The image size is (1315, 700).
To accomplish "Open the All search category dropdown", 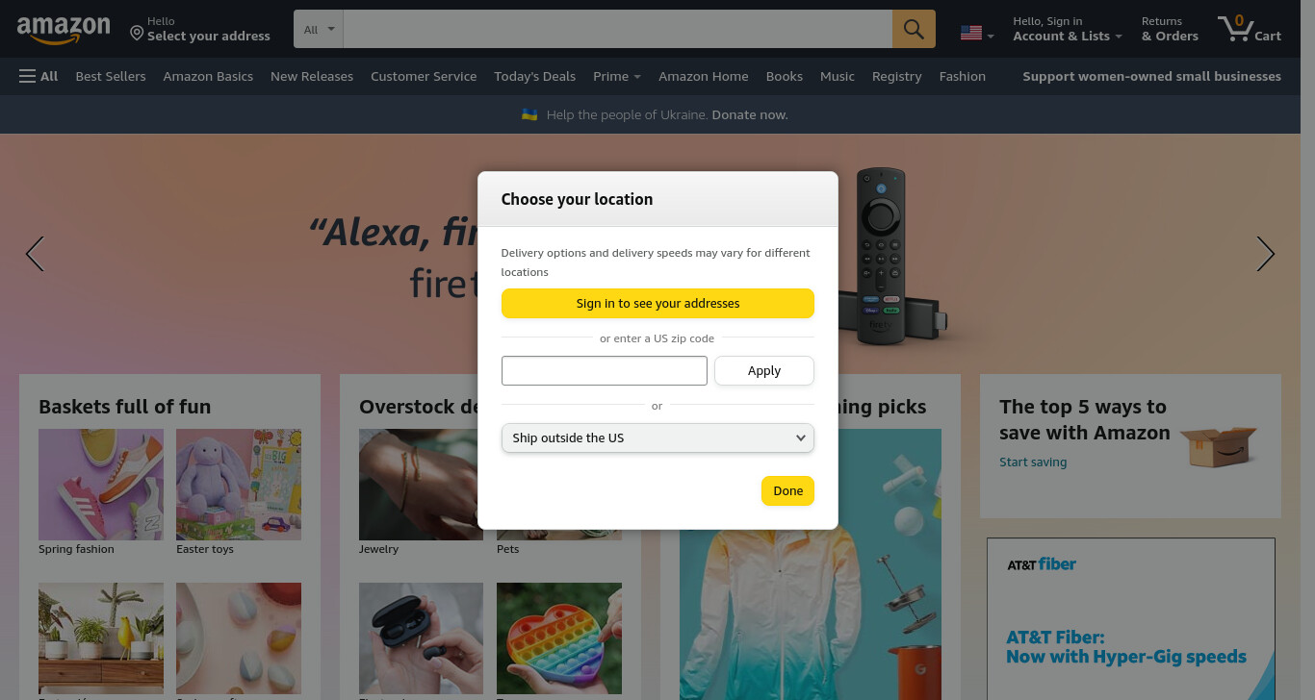I will coord(319,29).
